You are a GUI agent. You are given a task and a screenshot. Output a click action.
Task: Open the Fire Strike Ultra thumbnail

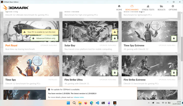point(90,66)
